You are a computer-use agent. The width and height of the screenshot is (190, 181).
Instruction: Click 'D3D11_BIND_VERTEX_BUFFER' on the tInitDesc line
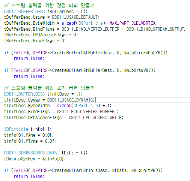tap(86, 112)
